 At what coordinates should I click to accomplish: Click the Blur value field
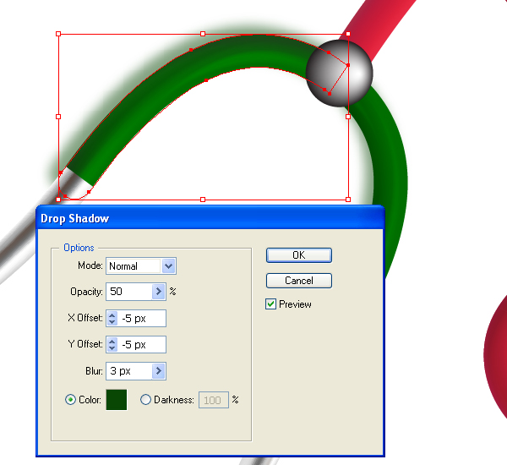[x=129, y=371]
